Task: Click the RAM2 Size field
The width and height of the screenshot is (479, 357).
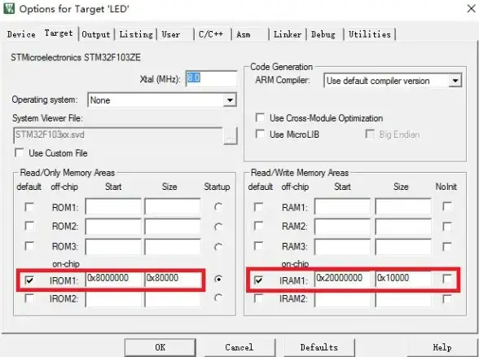Action: click(403, 227)
